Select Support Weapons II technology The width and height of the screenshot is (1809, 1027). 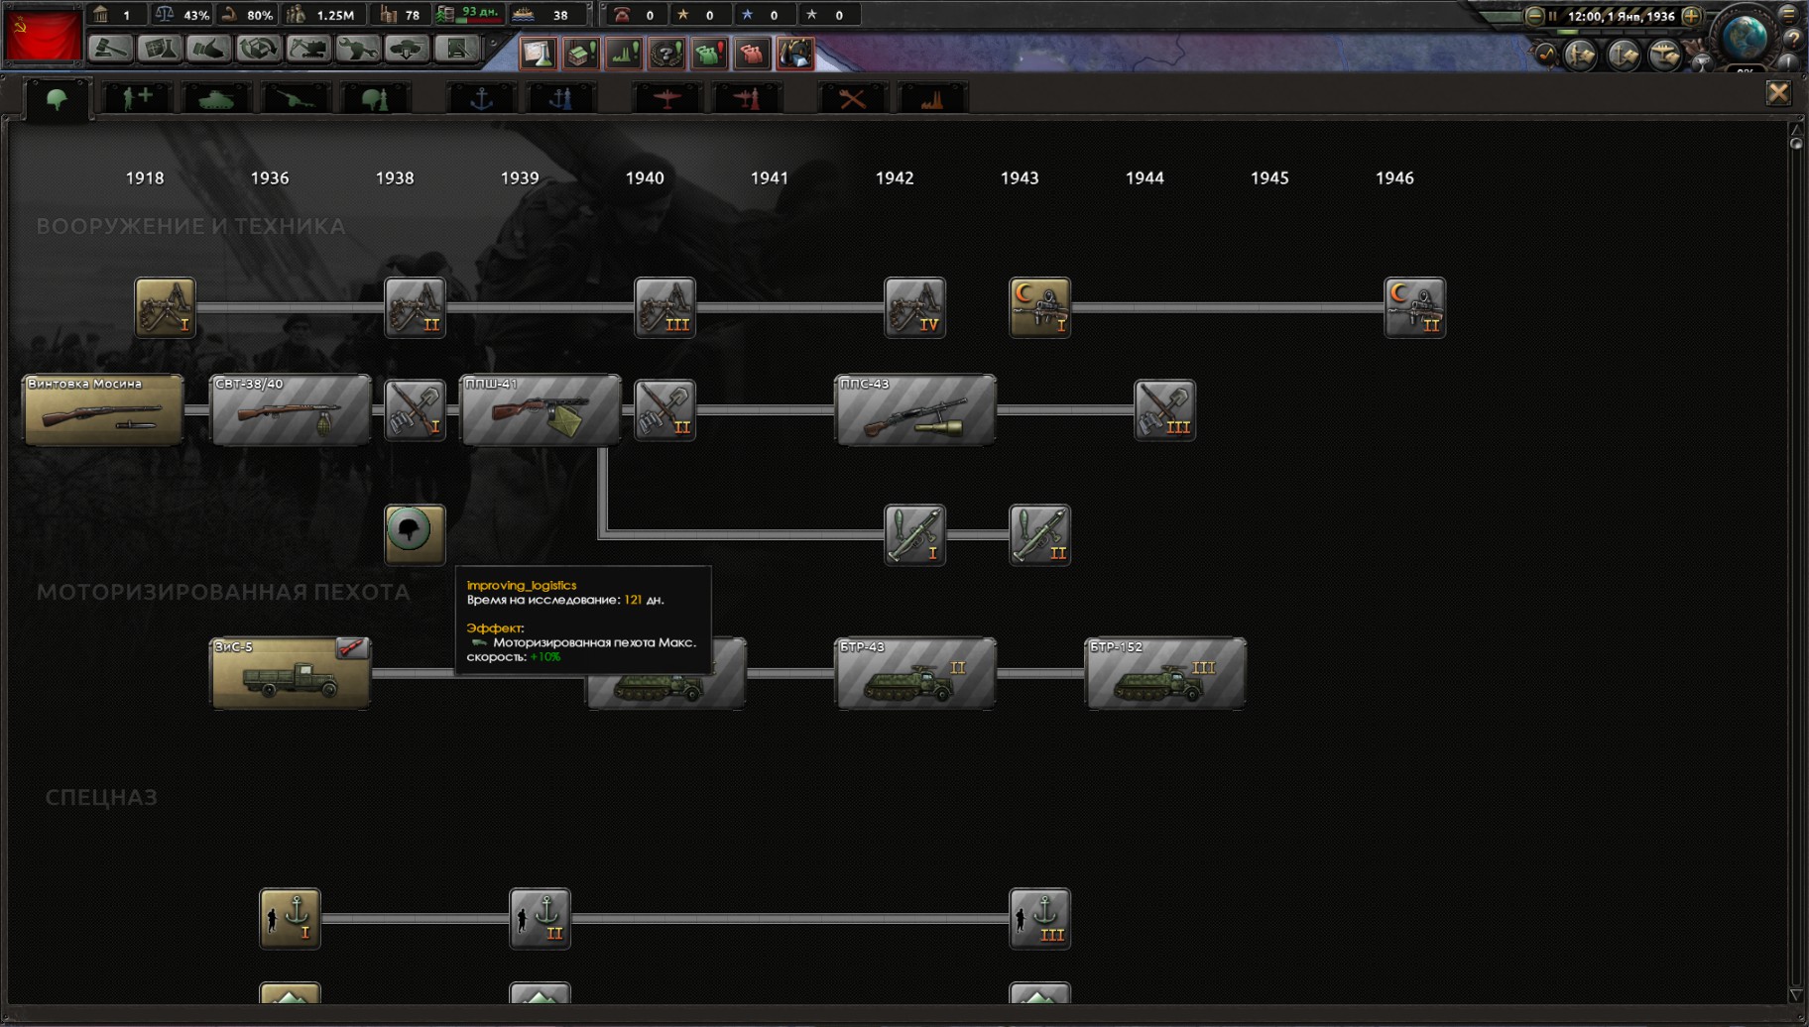416,307
